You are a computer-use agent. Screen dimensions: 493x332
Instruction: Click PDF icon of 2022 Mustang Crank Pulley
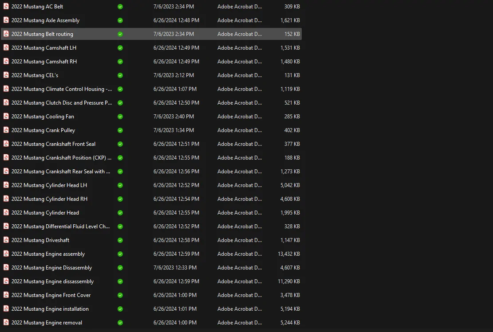pyautogui.click(x=6, y=130)
